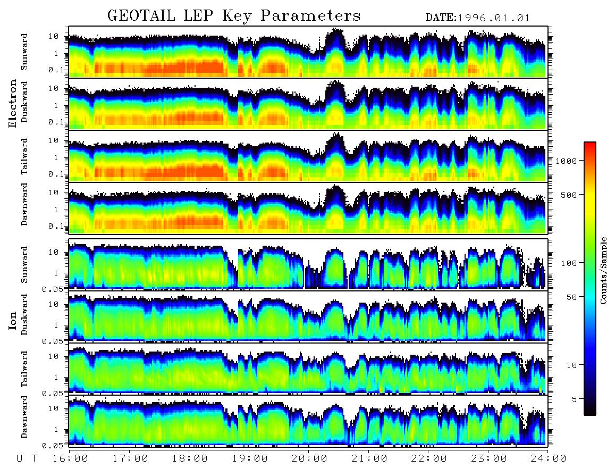Click the 22:00 time tick label

tap(429, 458)
